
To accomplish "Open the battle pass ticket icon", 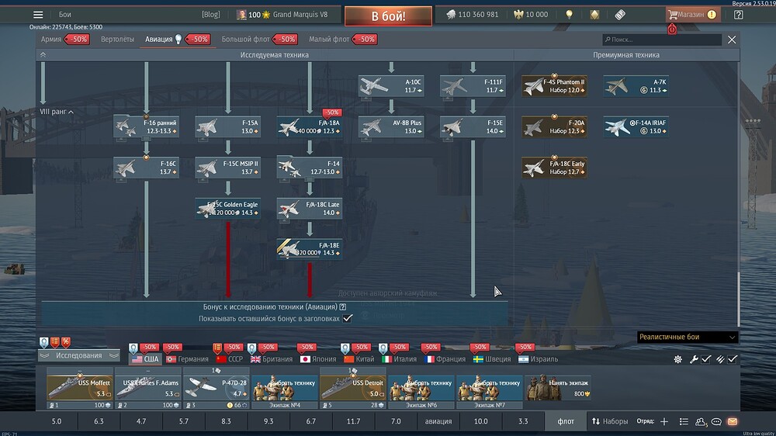I will coord(620,15).
